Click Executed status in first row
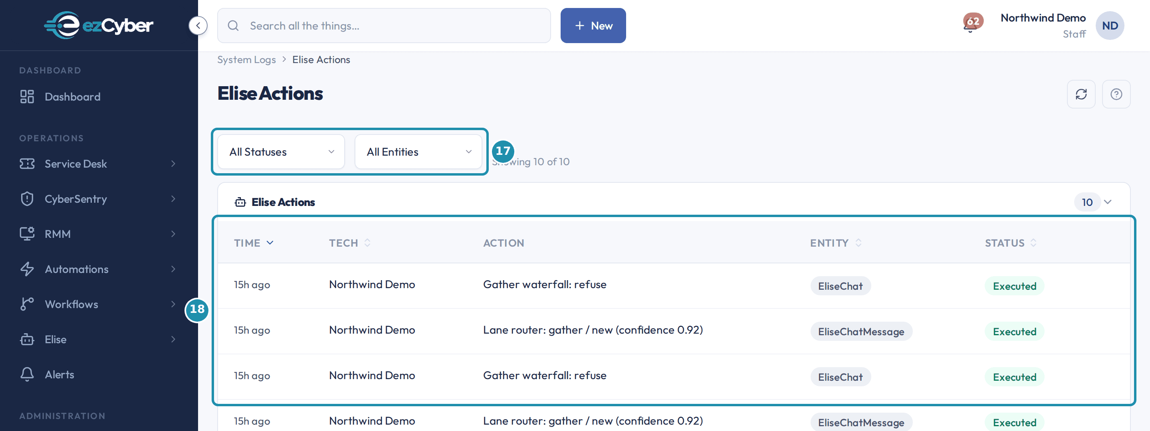This screenshot has height=431, width=1150. point(1014,286)
